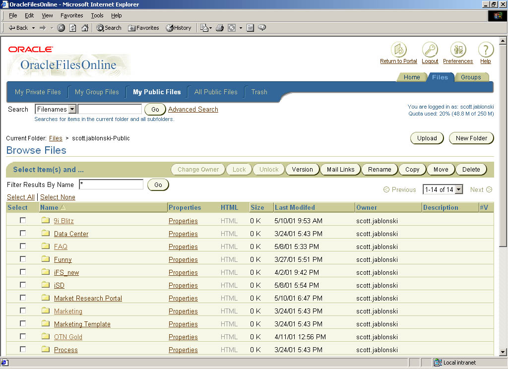Click the browser Stop icon
The width and height of the screenshot is (508, 369).
(x=61, y=28)
